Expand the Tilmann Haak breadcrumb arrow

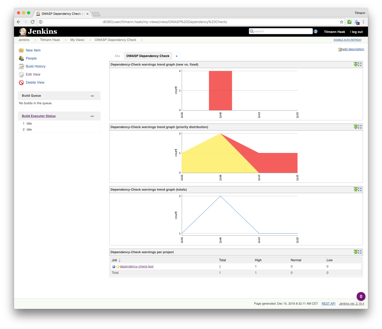[x=66, y=40]
